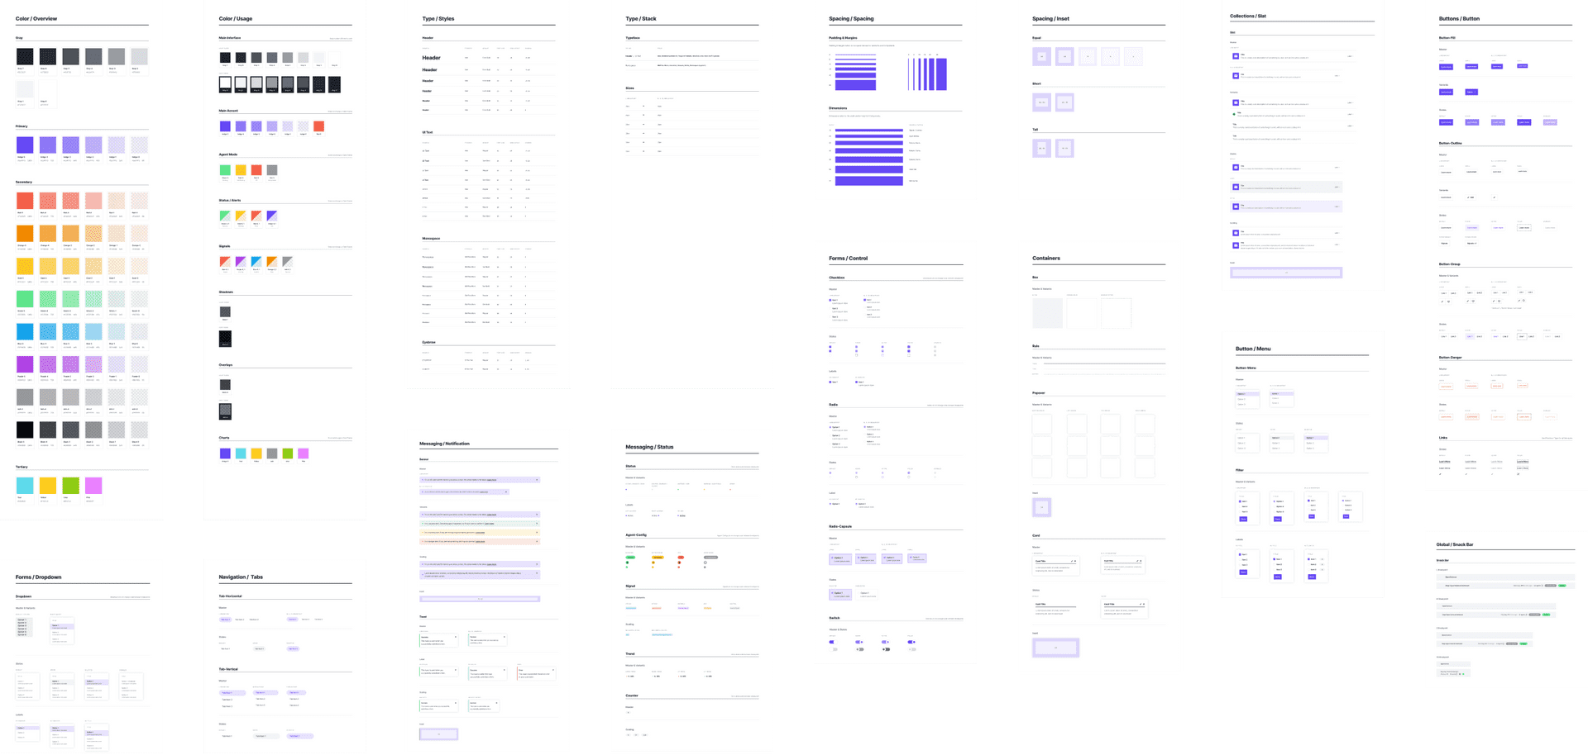Open the Select dropdown button under Button-Fill Variants
The image size is (1588, 755).
pos(1471,92)
